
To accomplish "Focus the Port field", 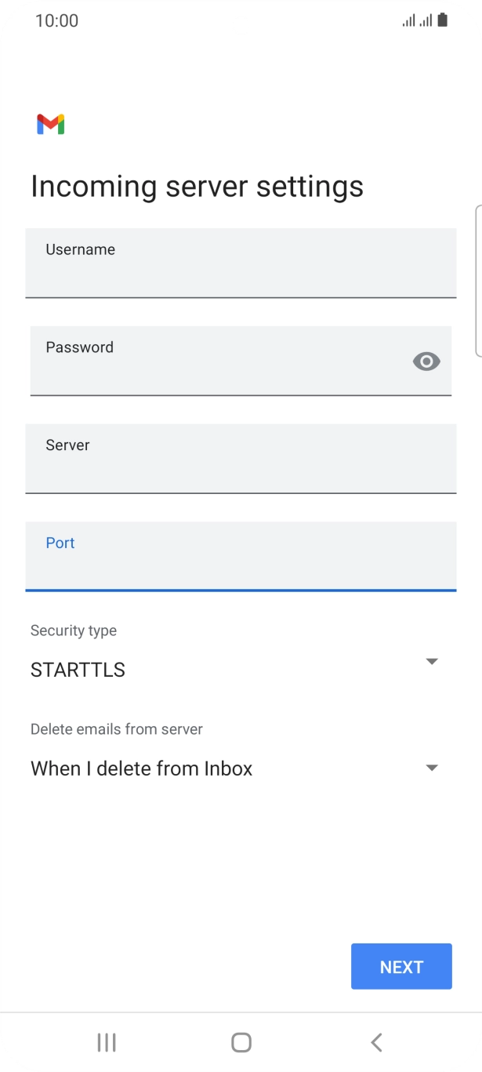I will coord(241,557).
